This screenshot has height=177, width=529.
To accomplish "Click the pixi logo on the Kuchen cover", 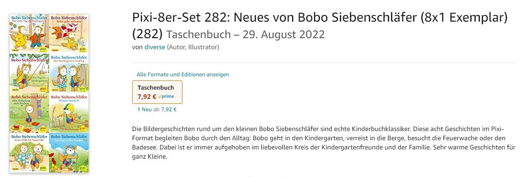I will (43, 128).
